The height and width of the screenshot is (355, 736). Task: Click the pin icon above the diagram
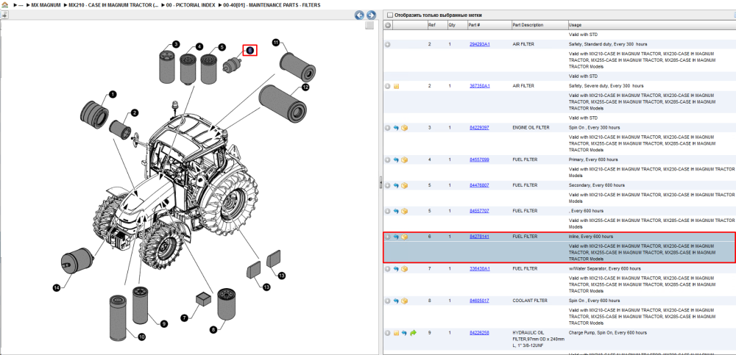4,15
